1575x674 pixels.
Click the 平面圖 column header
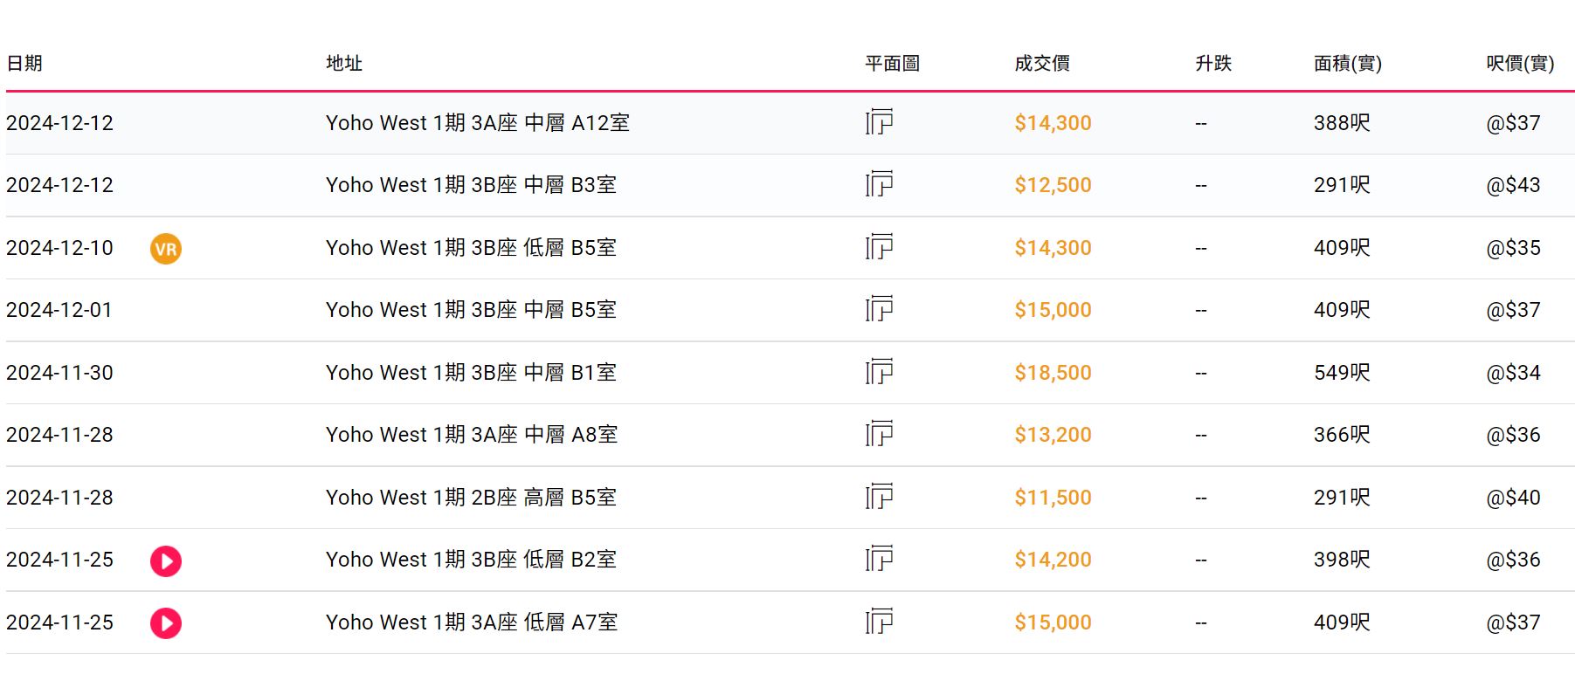pyautogui.click(x=892, y=63)
